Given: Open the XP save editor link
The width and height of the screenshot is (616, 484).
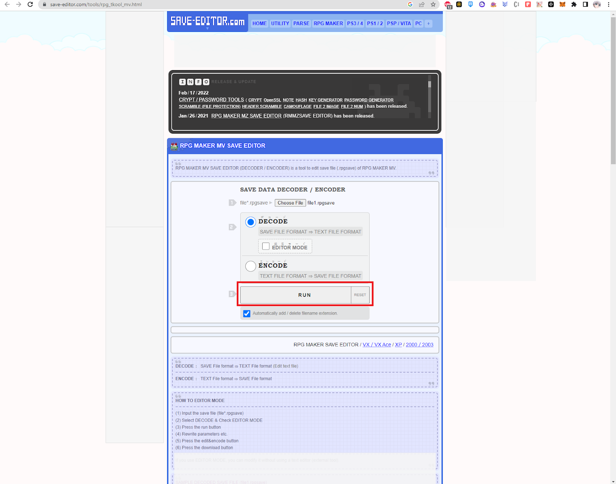Looking at the screenshot, I should [398, 345].
